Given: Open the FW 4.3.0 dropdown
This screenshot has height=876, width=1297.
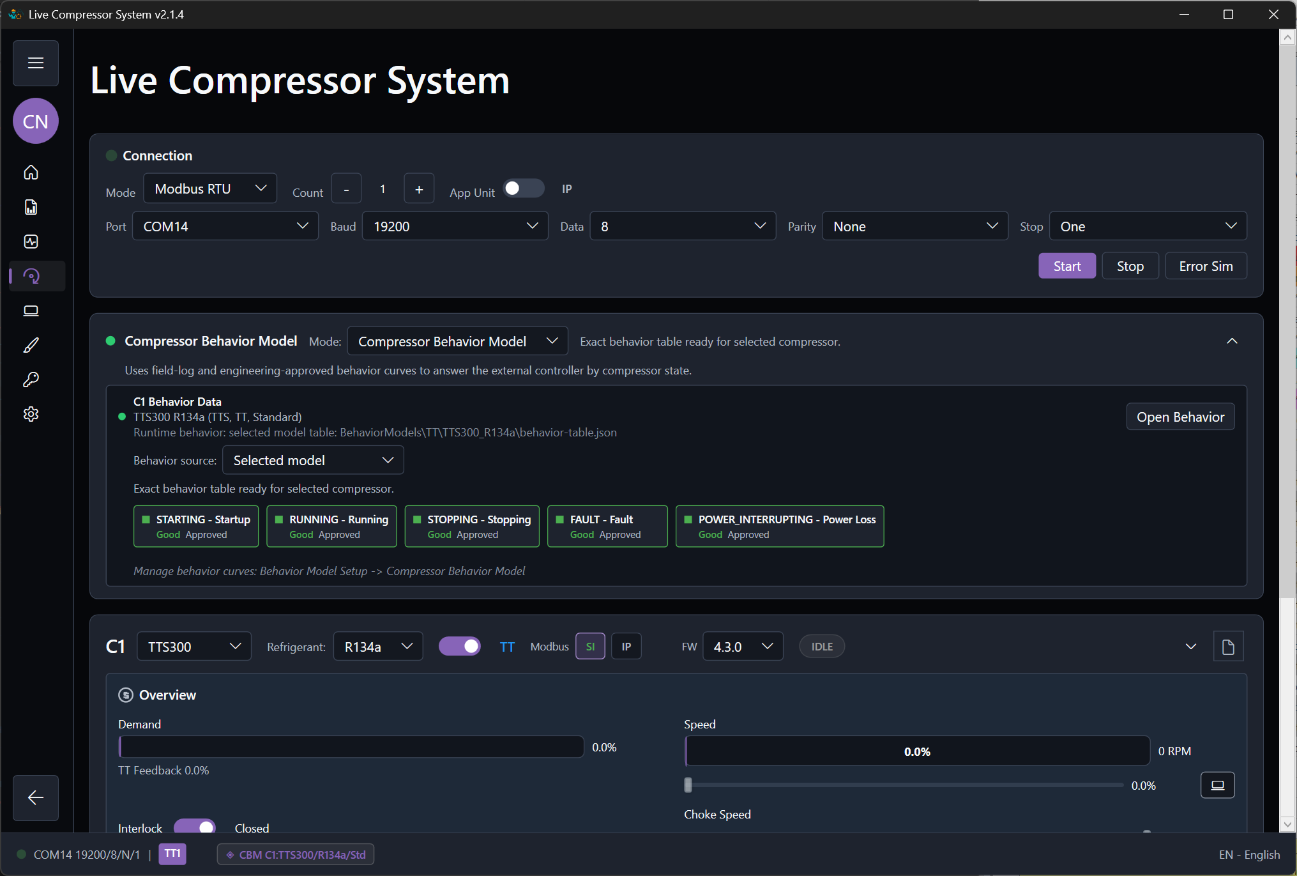Looking at the screenshot, I should click(x=743, y=647).
